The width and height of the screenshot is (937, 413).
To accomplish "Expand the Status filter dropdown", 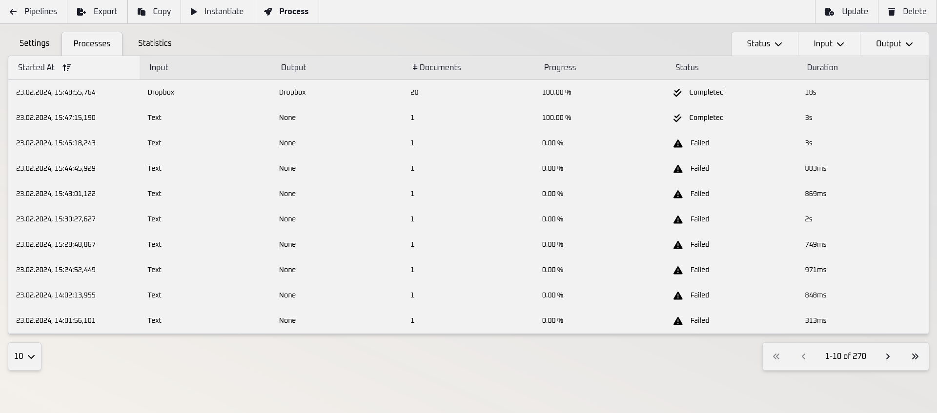I will pos(764,44).
